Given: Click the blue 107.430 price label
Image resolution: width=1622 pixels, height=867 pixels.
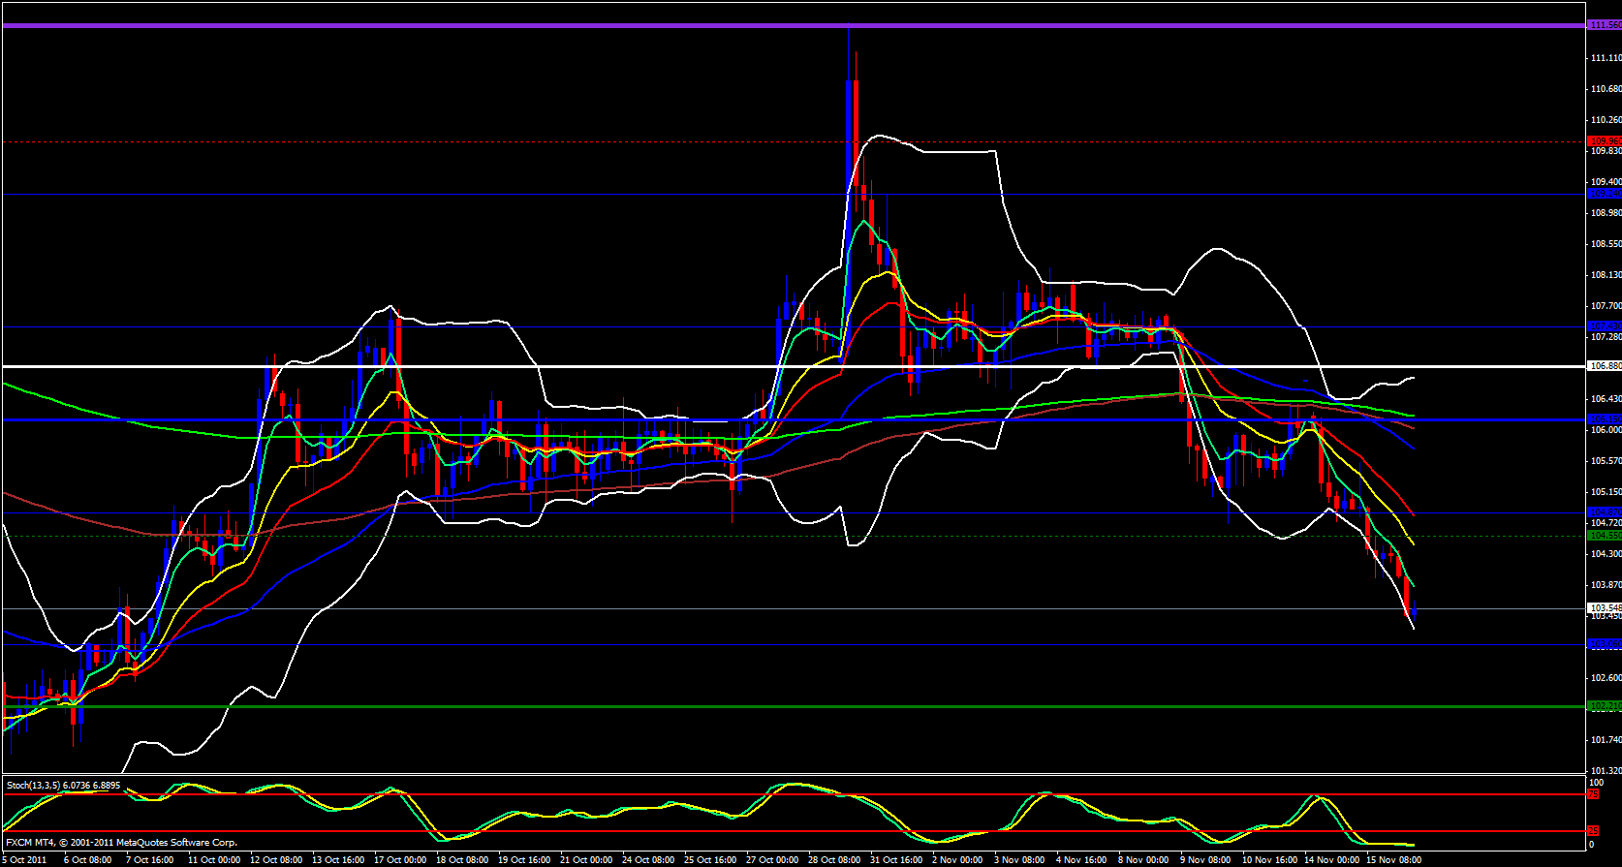Looking at the screenshot, I should click(1605, 326).
